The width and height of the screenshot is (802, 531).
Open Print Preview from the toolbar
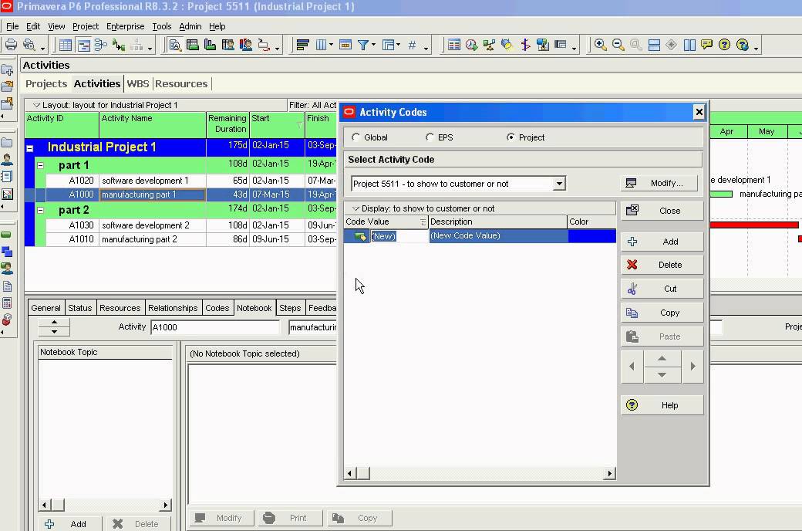(x=29, y=45)
